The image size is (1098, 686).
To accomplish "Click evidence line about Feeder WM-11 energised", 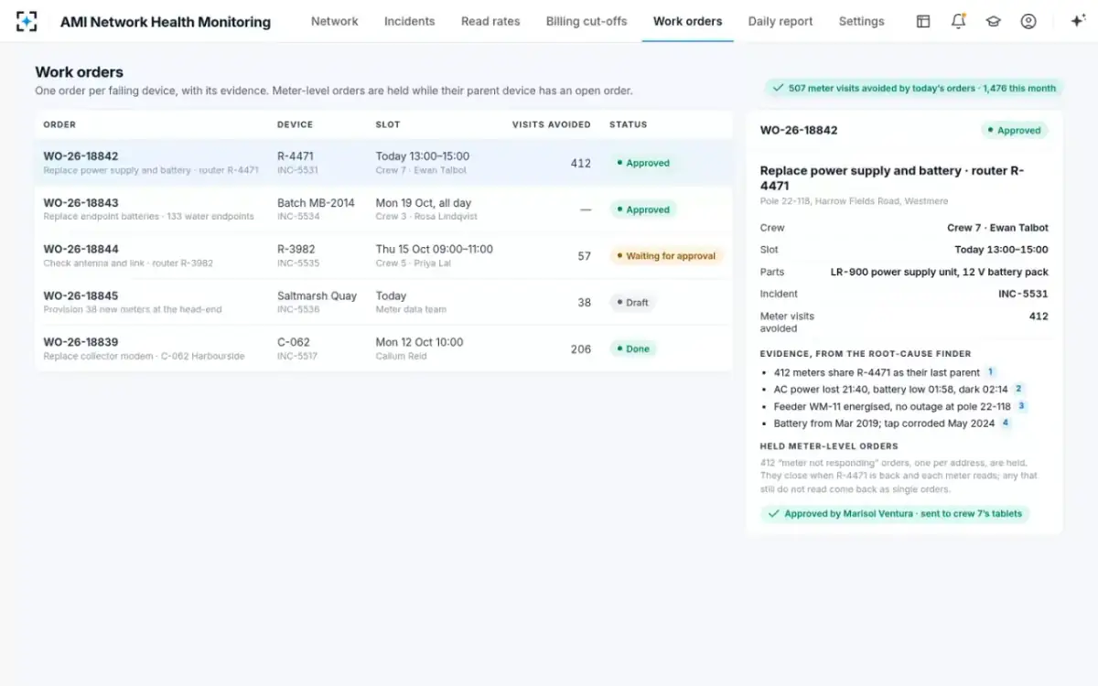I will tap(892, 406).
